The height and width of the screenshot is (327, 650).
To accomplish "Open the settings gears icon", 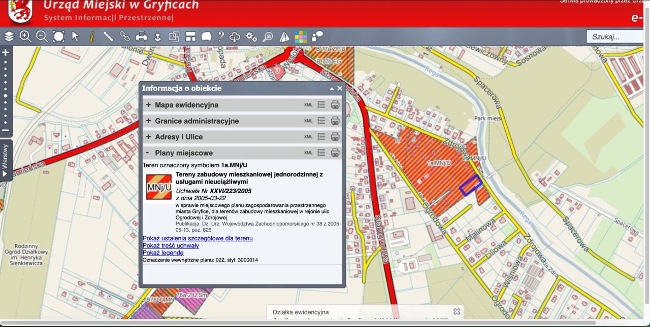I will [x=251, y=36].
